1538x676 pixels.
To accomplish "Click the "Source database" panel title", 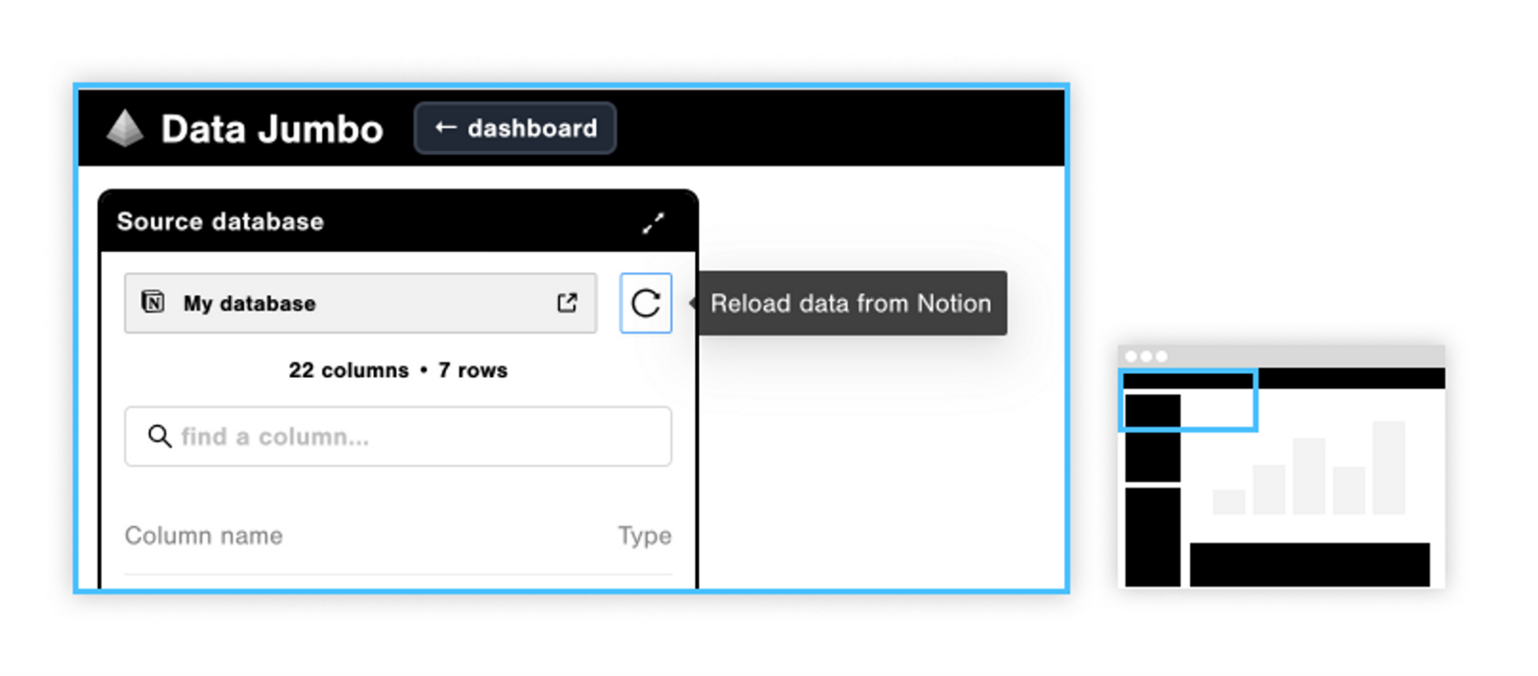I will [x=220, y=222].
